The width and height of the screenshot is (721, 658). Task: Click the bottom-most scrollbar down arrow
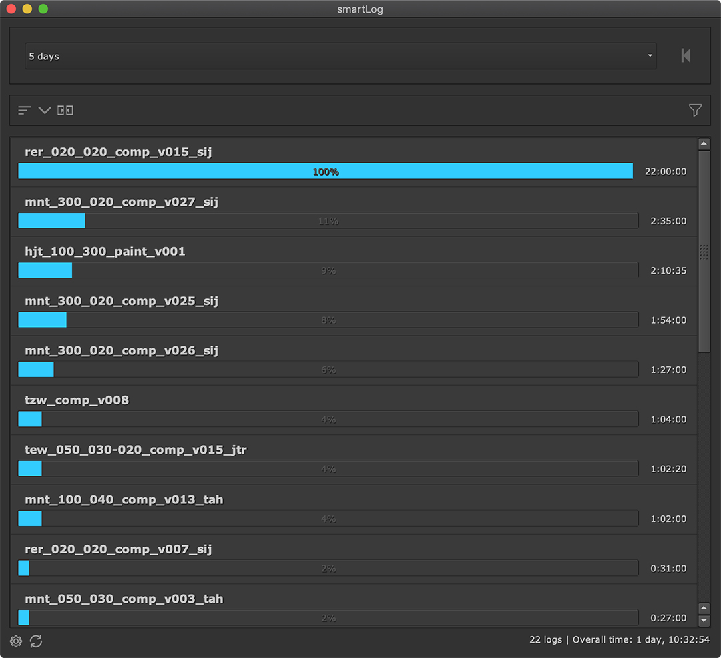704,621
